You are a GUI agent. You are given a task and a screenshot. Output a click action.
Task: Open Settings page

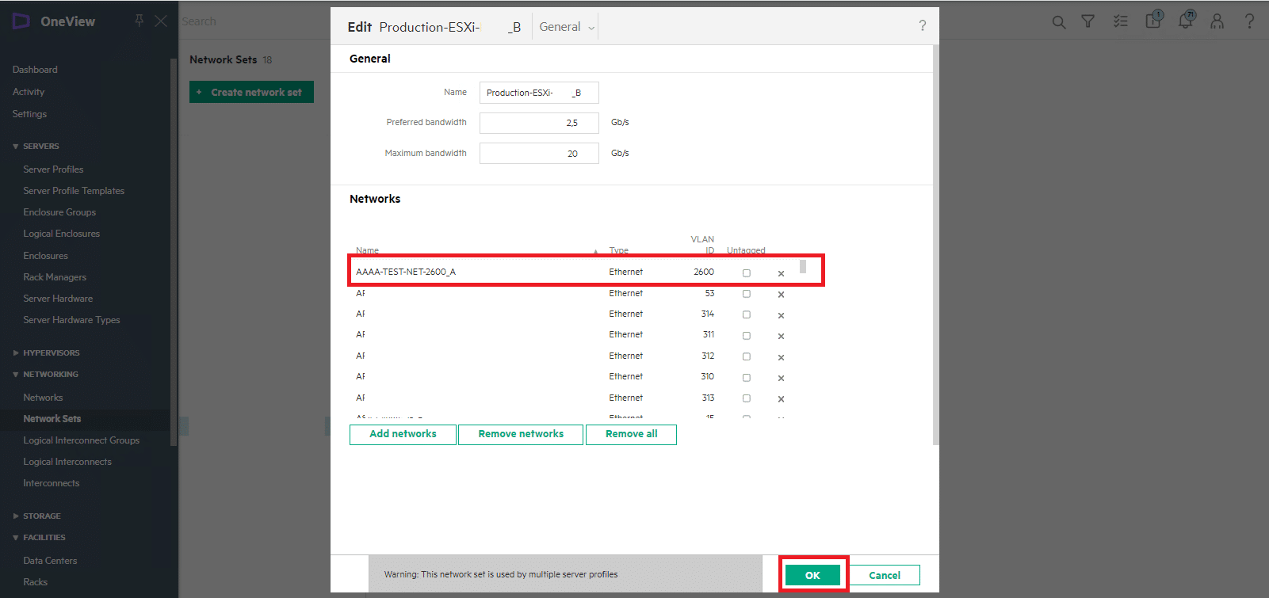click(29, 114)
